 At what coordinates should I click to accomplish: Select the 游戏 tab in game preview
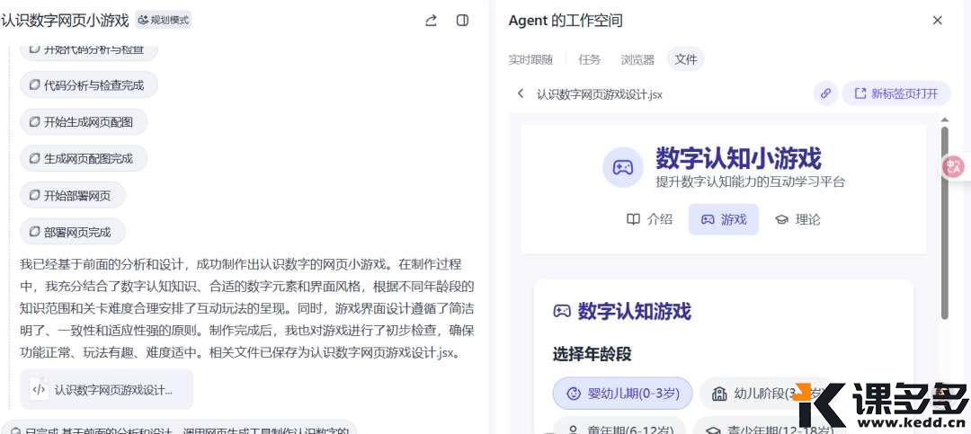tap(723, 219)
